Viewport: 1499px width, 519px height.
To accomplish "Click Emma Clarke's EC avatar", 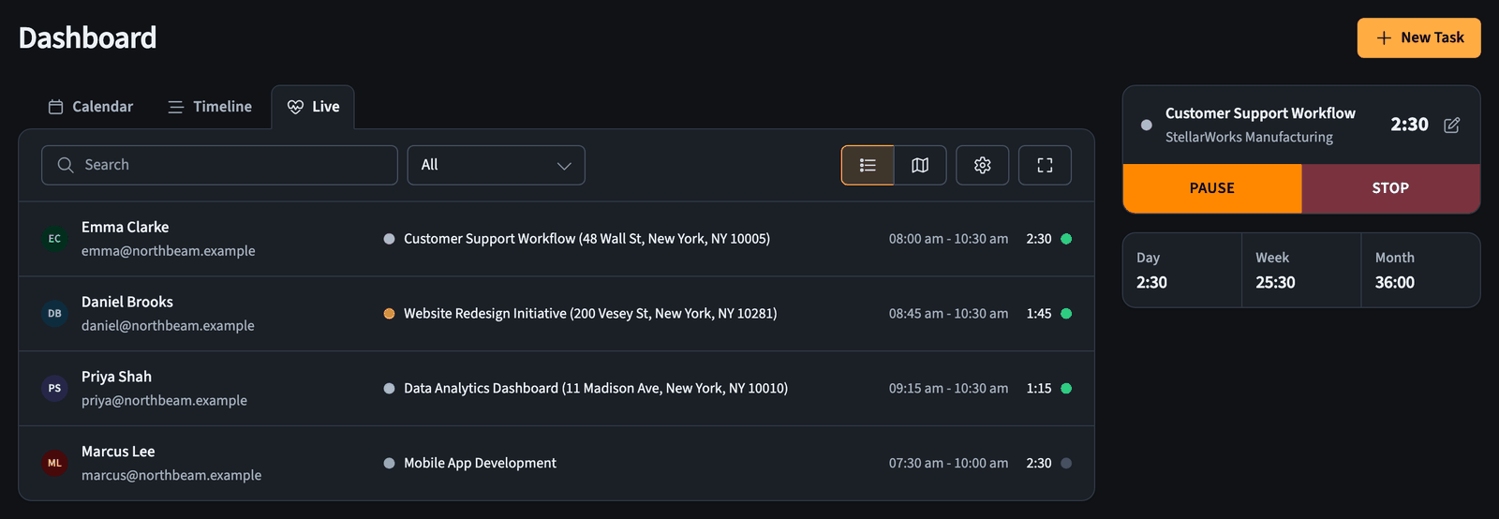I will click(54, 239).
